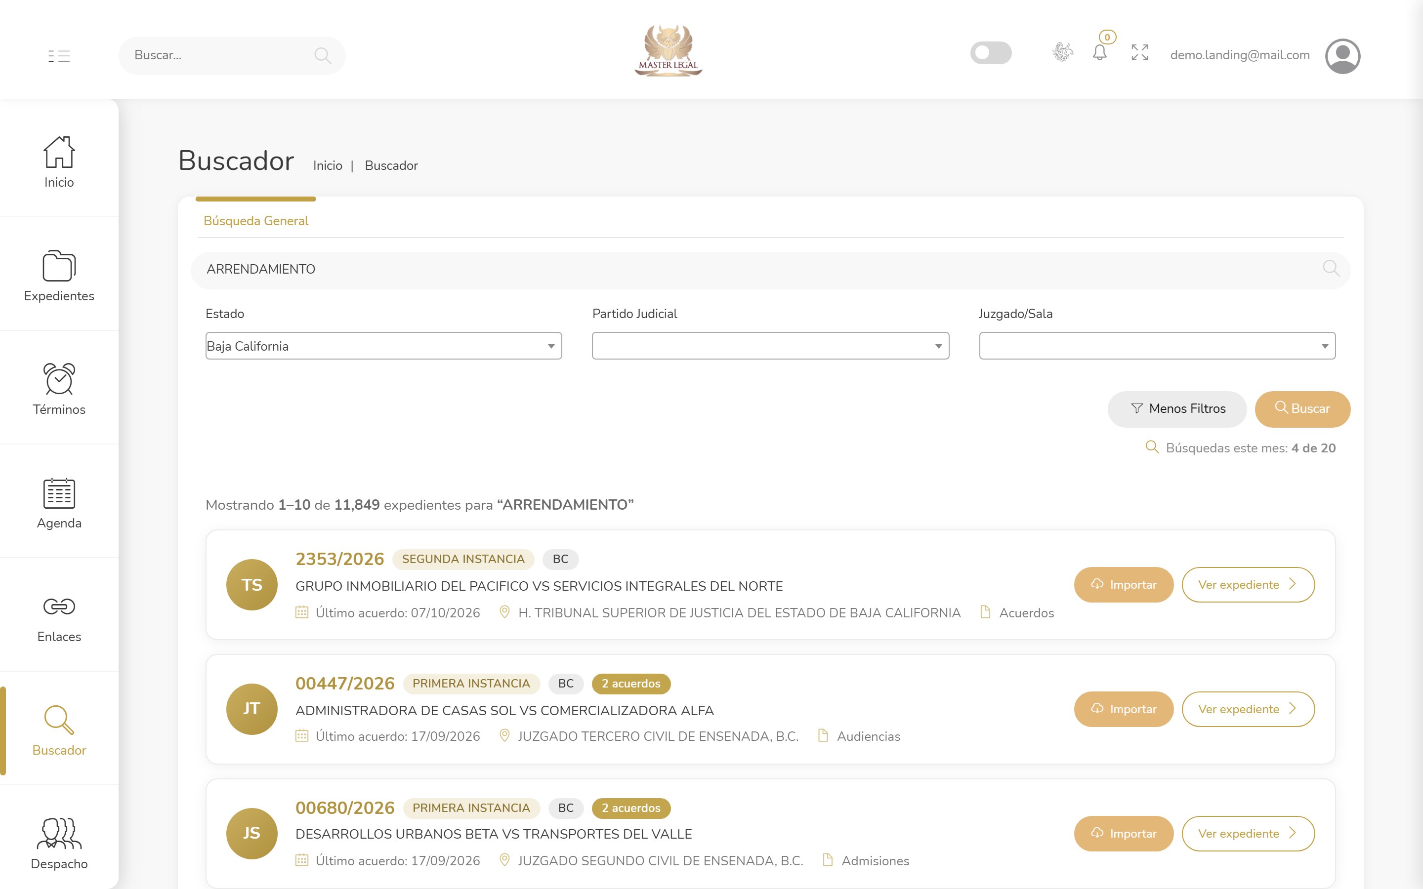Import expediente 2353/2026
The width and height of the screenshot is (1423, 889).
coord(1124,584)
